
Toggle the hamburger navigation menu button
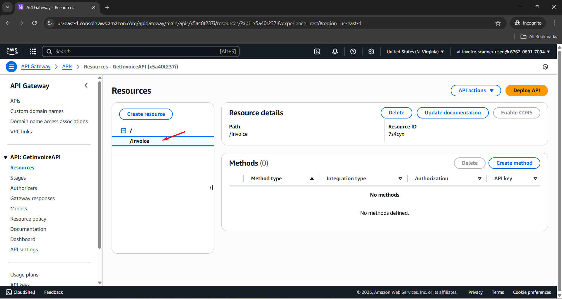click(x=11, y=67)
